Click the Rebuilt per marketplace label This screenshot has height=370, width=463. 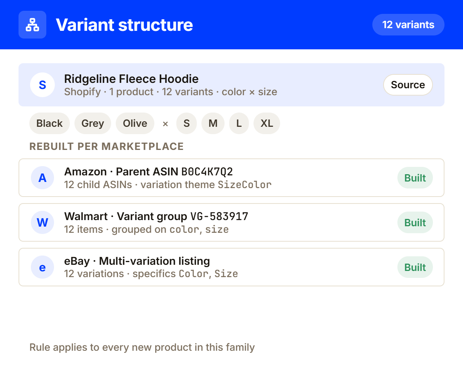click(106, 146)
